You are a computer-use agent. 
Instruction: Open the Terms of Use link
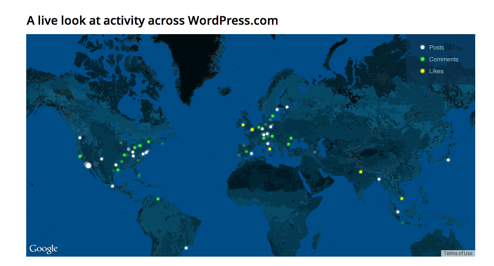(x=457, y=253)
